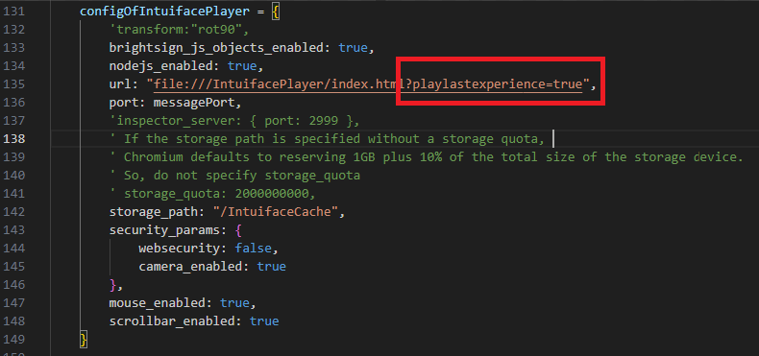Viewport: 759px width, 356px height.
Task: Click the security_params property name
Action: coord(164,230)
